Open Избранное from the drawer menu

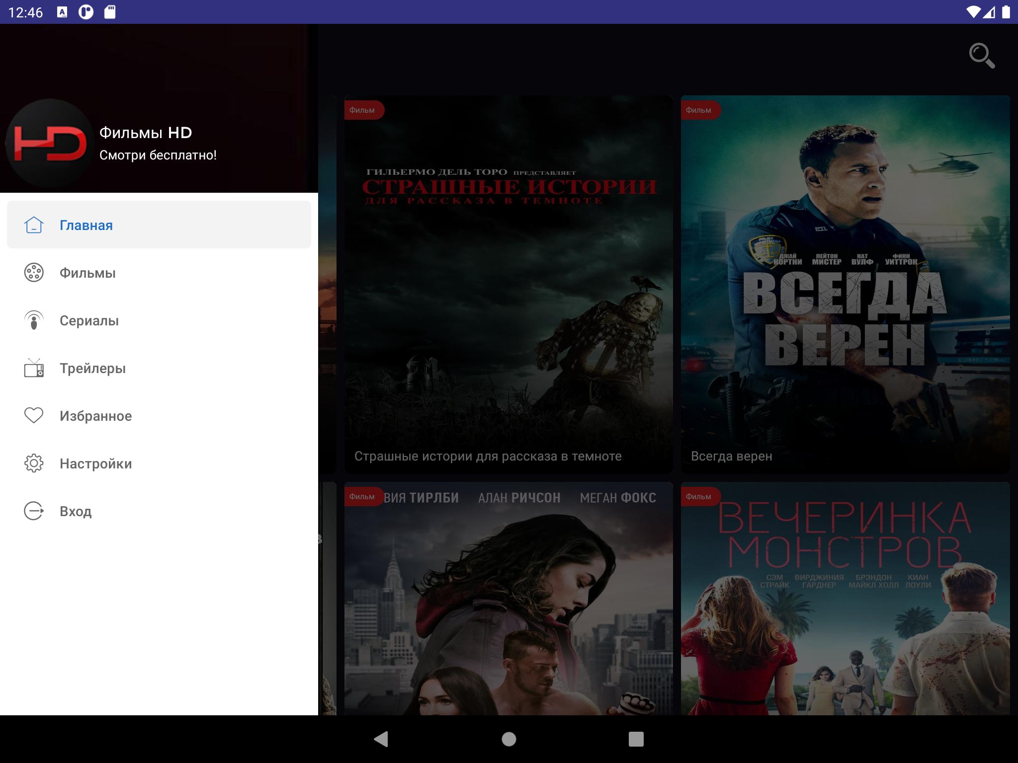159,416
